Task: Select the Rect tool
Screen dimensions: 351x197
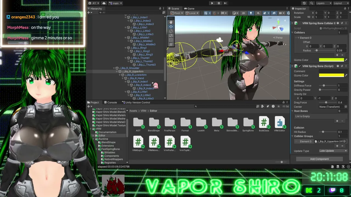Action: click(171, 40)
